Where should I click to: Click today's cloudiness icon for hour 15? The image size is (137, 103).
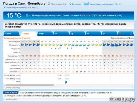click(77, 45)
